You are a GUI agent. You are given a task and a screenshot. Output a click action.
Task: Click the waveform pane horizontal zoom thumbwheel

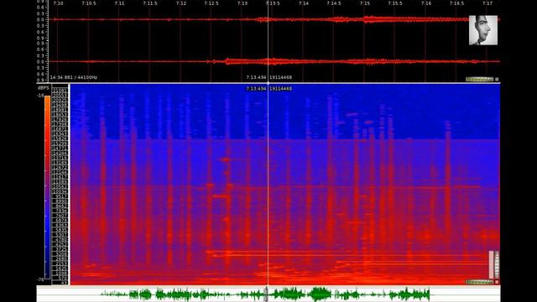(x=479, y=79)
